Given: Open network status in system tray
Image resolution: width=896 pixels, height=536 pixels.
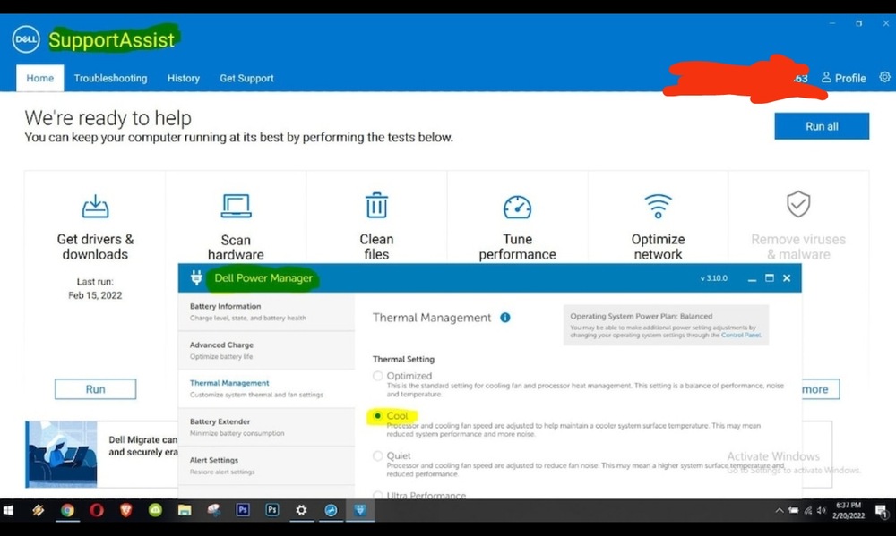Looking at the screenshot, I should [x=808, y=511].
